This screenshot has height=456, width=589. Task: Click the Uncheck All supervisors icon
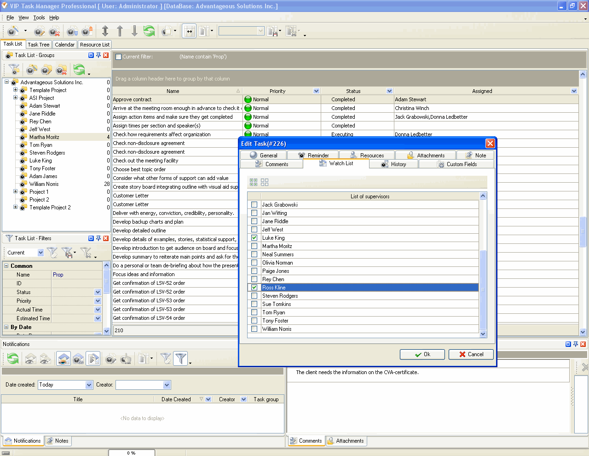click(265, 182)
